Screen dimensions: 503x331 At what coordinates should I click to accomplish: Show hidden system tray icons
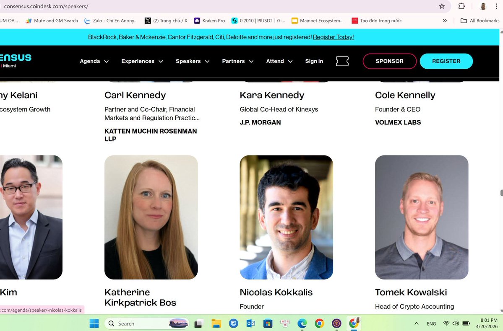[417, 323]
